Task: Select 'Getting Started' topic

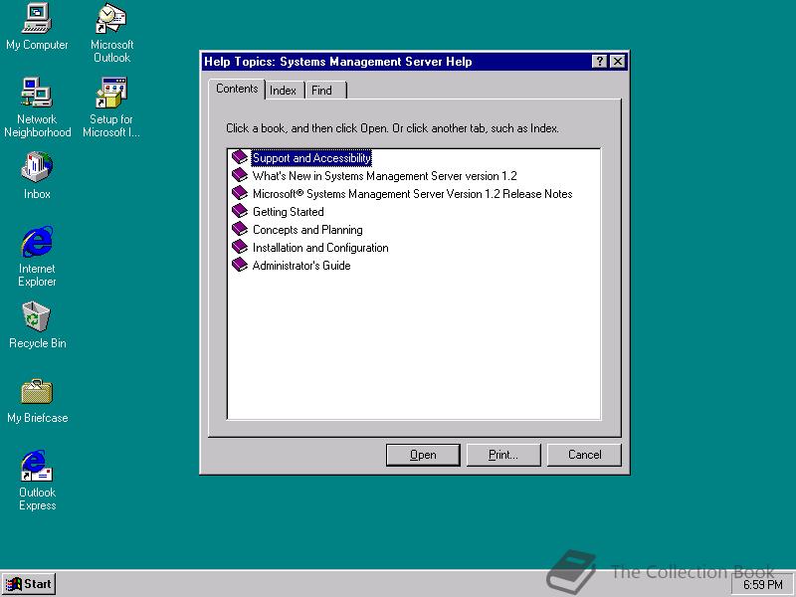Action: 288,212
